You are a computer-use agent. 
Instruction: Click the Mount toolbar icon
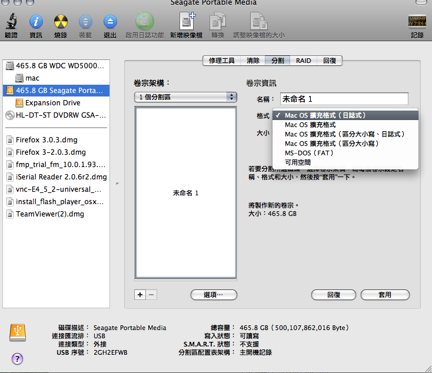click(x=85, y=22)
